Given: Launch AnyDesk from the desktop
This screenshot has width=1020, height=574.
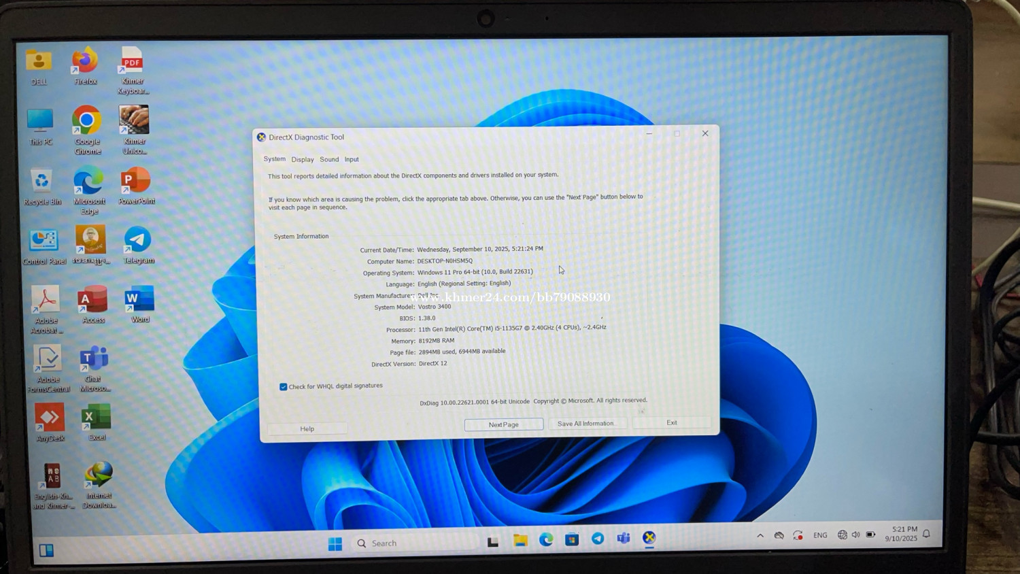Looking at the screenshot, I should (50, 422).
